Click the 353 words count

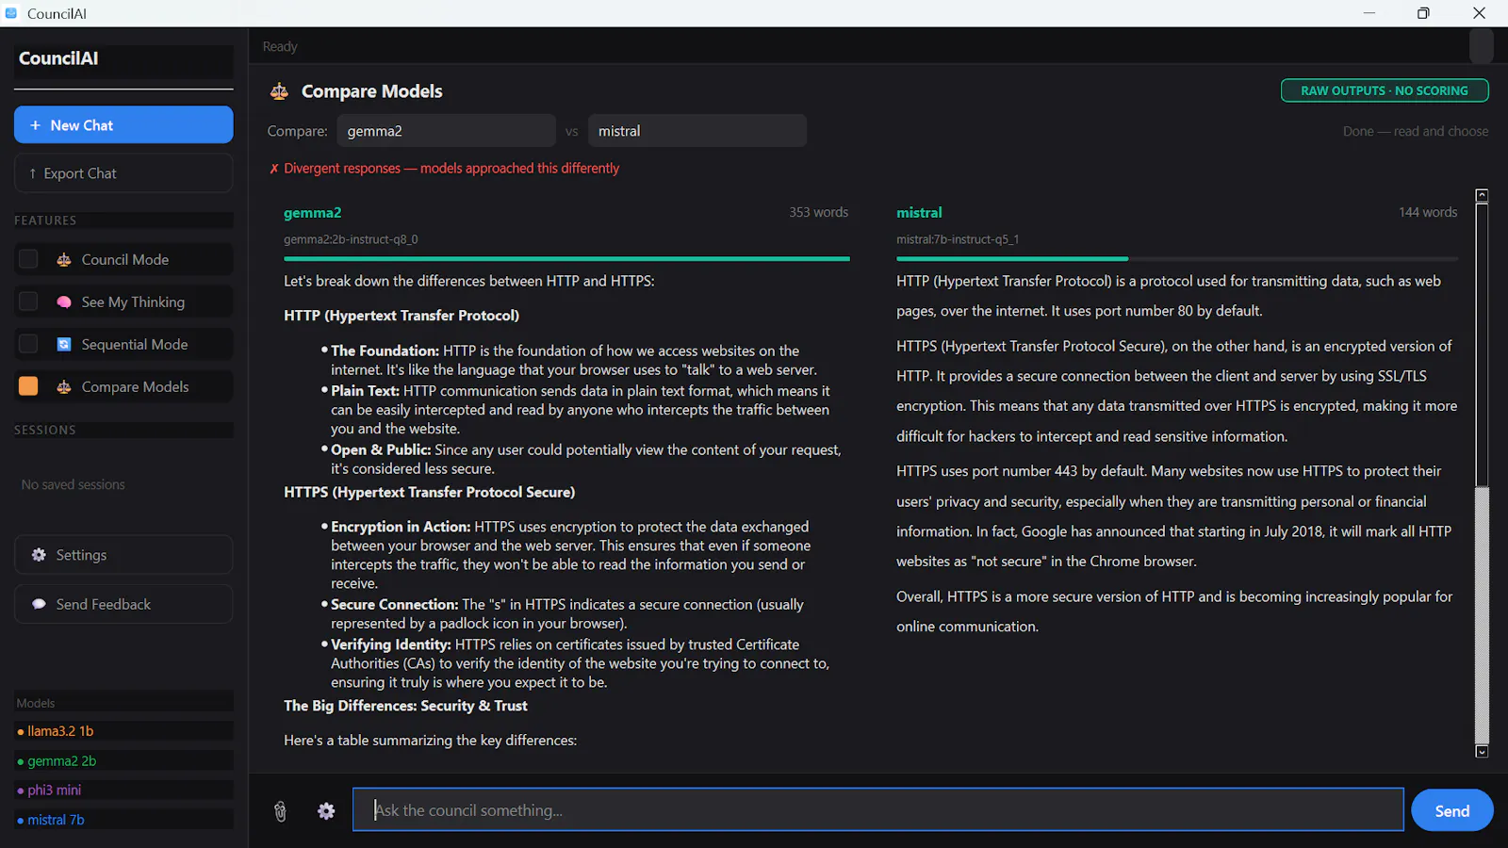coord(818,213)
